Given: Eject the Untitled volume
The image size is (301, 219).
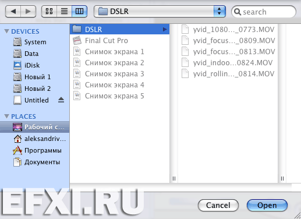Looking at the screenshot, I should point(61,100).
